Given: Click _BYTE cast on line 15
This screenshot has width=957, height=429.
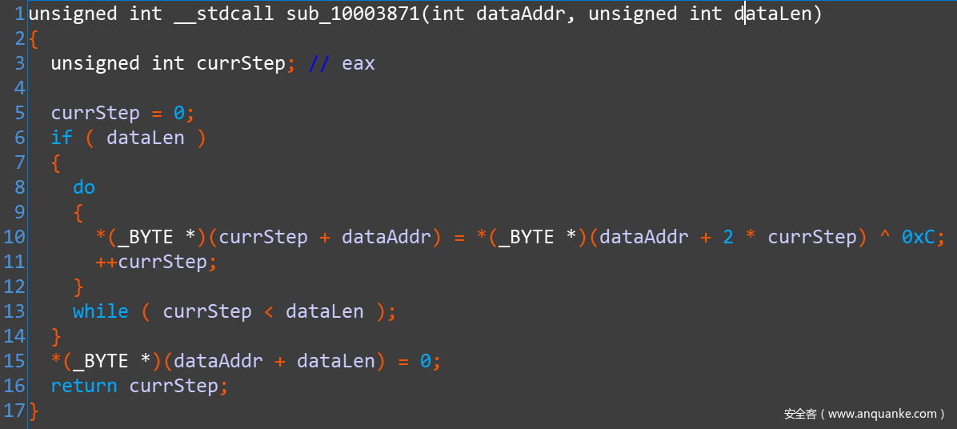Looking at the screenshot, I should (x=100, y=361).
